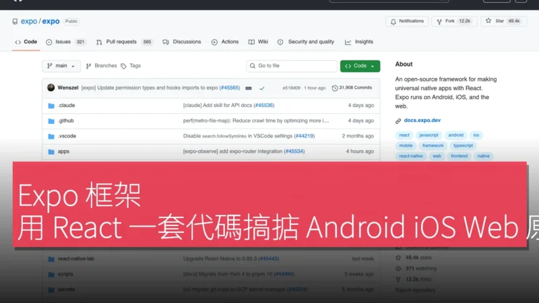
Task: Click Wenszel's avatar thumbnail
Action: (51, 88)
